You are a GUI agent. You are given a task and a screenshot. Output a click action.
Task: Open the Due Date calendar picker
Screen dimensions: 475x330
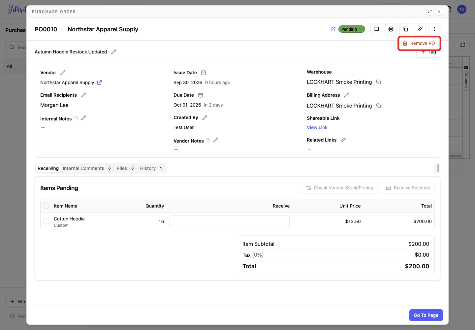click(201, 95)
